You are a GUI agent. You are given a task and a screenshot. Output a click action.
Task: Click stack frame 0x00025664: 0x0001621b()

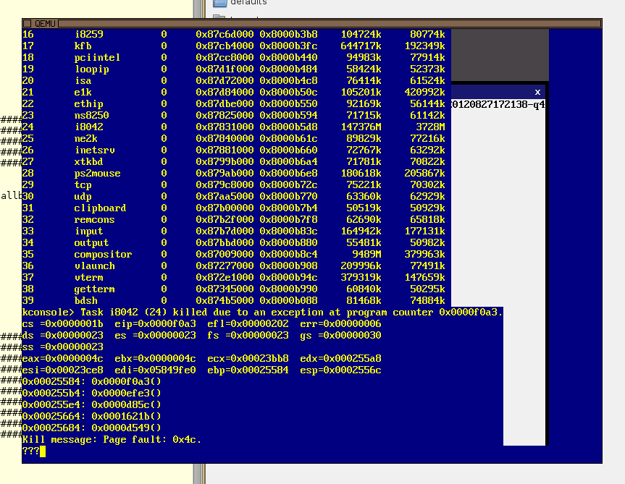point(92,416)
